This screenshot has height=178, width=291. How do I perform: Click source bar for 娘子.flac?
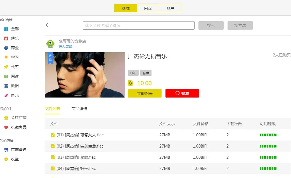tap(268, 168)
